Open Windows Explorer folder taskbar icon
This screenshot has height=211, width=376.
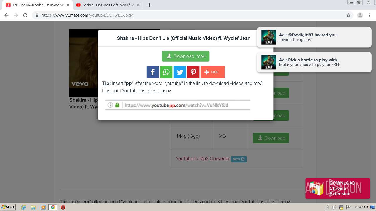coord(33,207)
